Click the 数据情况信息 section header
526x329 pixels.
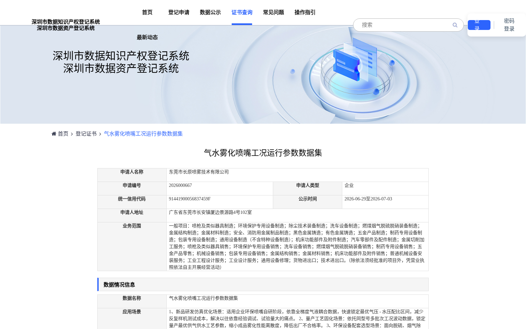tap(263, 285)
